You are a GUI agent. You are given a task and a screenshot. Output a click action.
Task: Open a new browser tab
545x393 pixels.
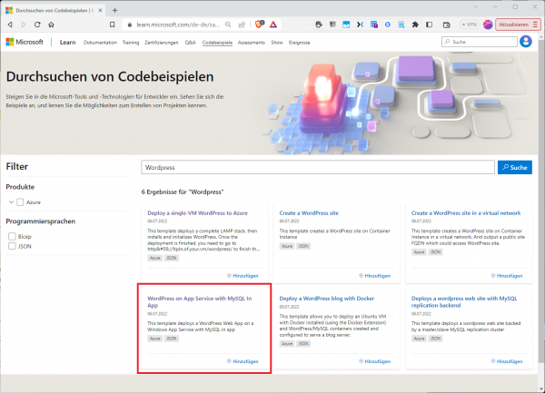(115, 10)
